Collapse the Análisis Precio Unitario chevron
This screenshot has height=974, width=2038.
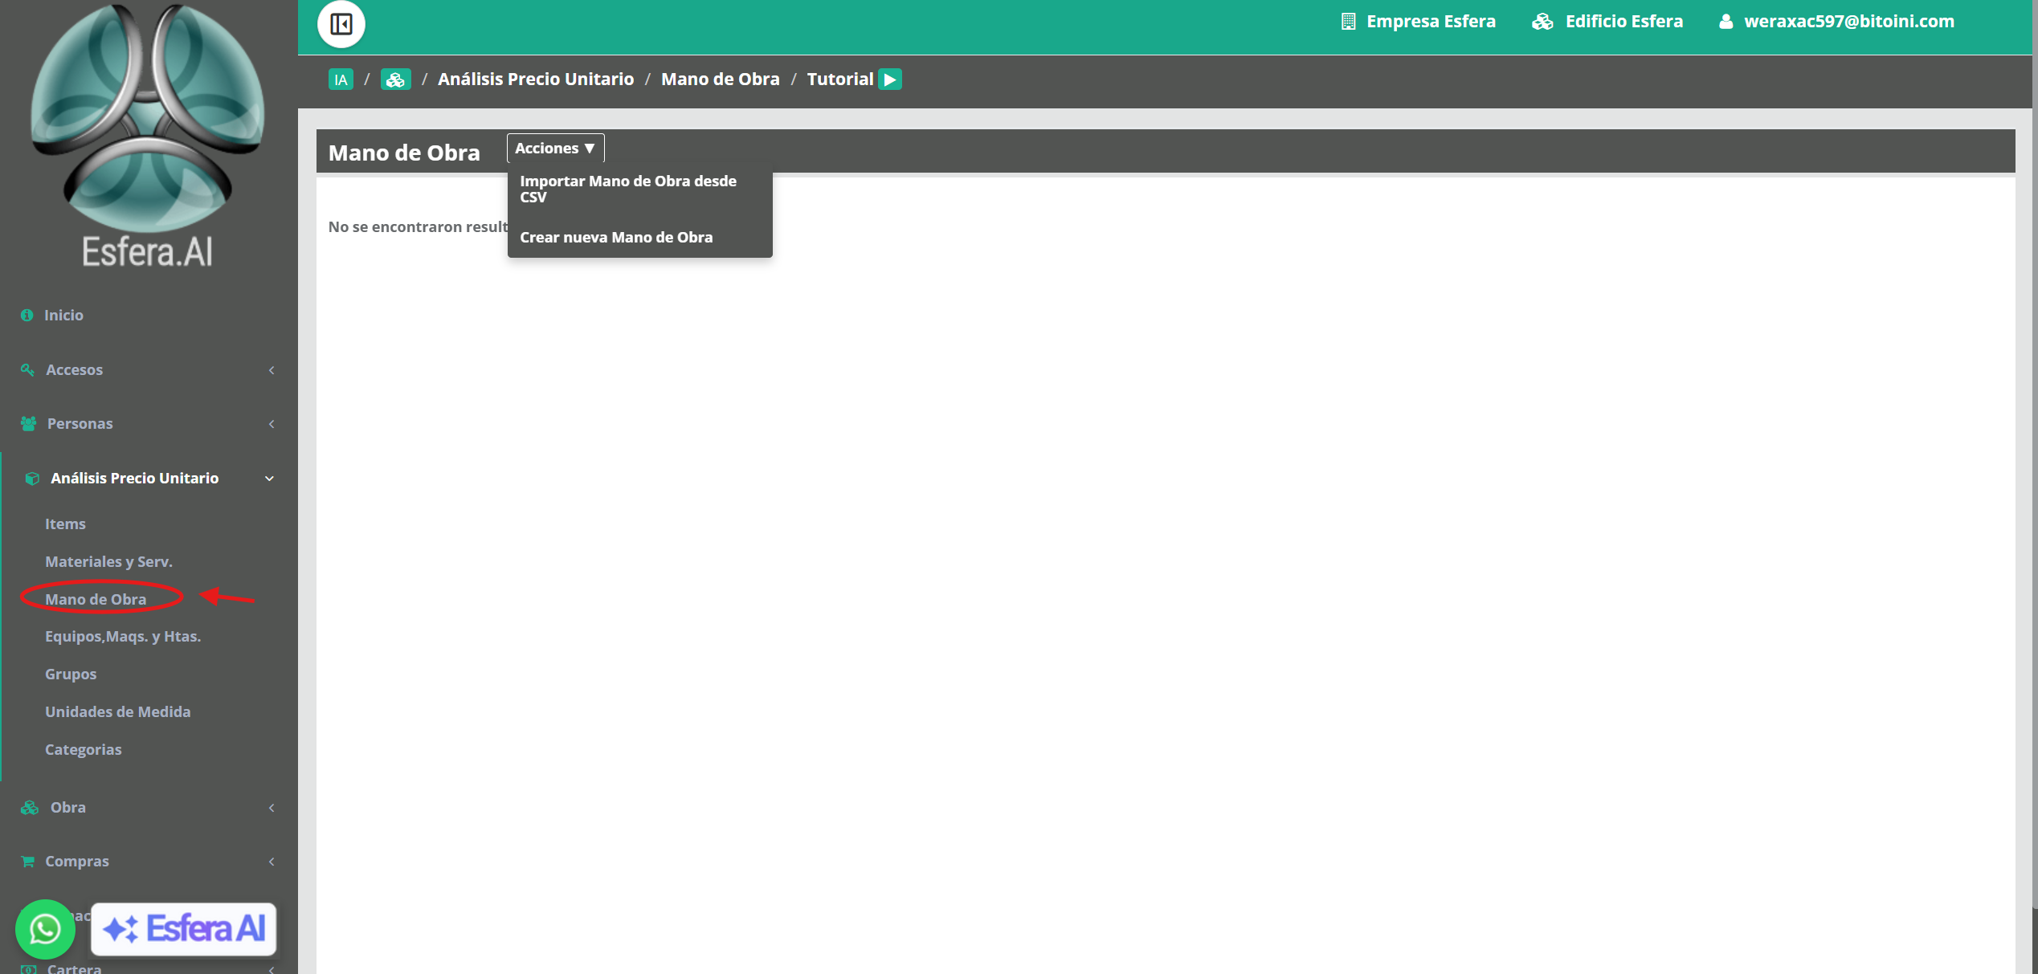[x=270, y=479]
